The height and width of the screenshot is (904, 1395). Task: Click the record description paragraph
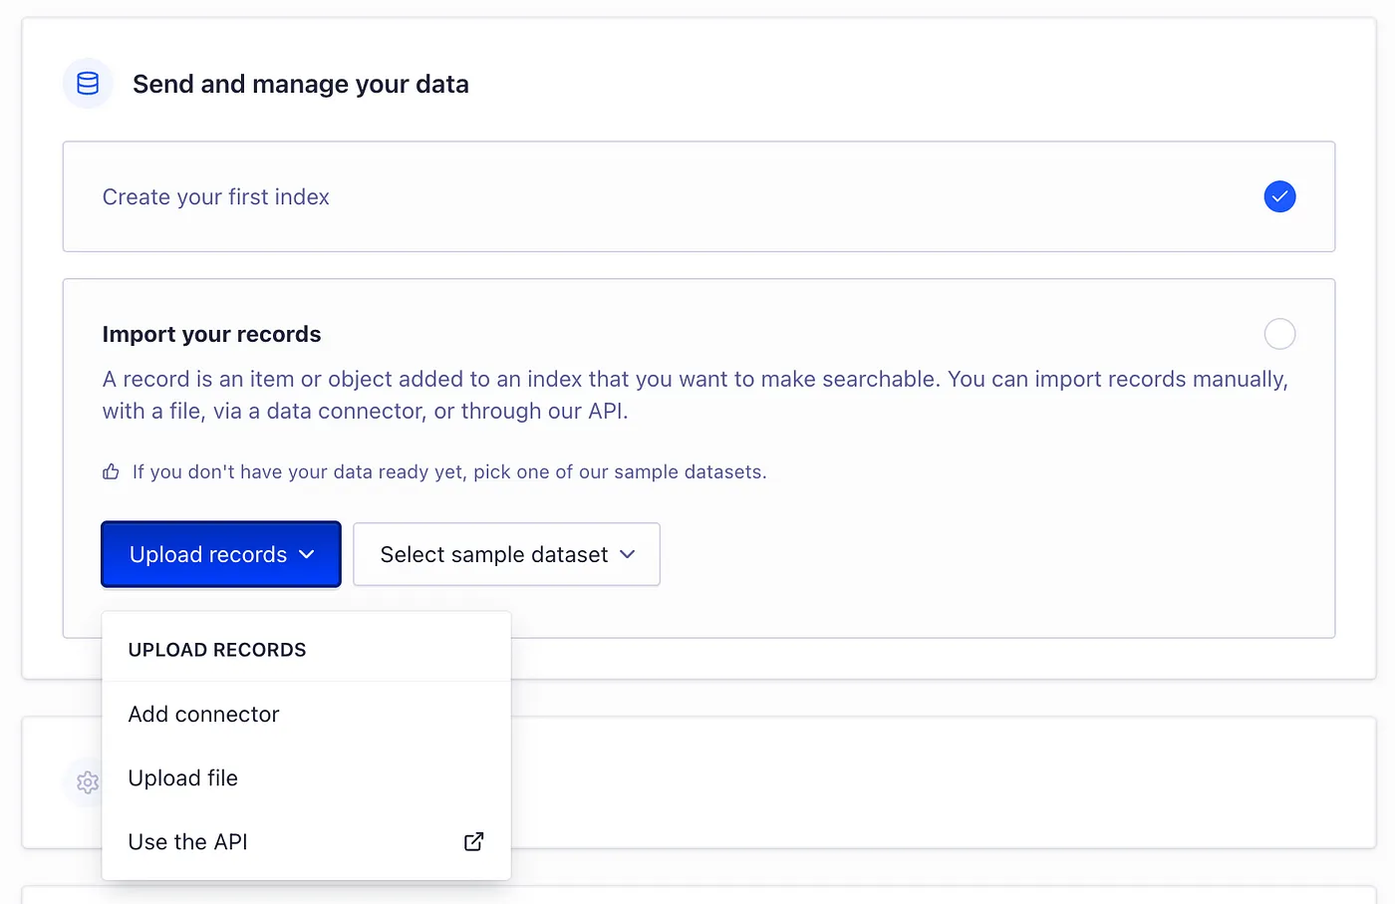pos(696,395)
